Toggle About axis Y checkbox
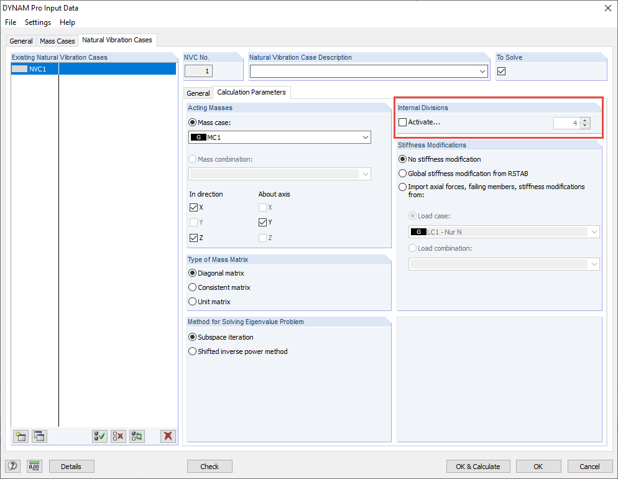This screenshot has width=618, height=479. (x=262, y=222)
